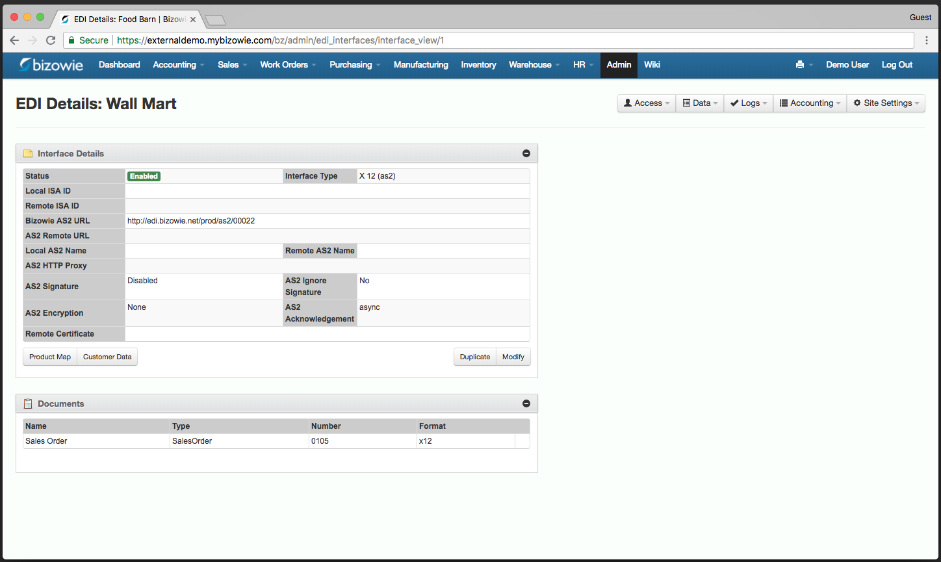Click the Disabled AS2 Signature value
This screenshot has height=562, width=941.
(142, 281)
